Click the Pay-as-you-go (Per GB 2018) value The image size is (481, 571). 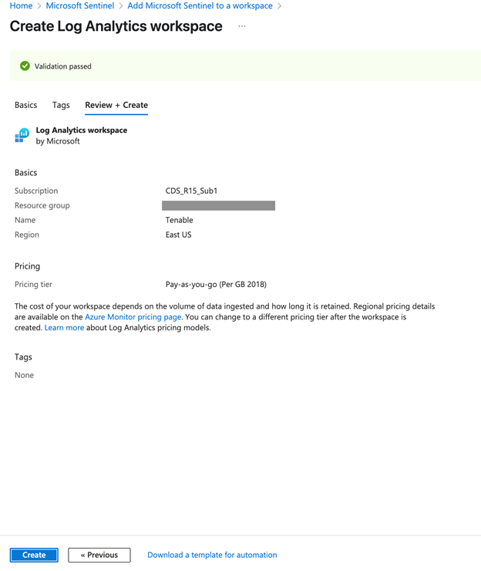coord(216,284)
